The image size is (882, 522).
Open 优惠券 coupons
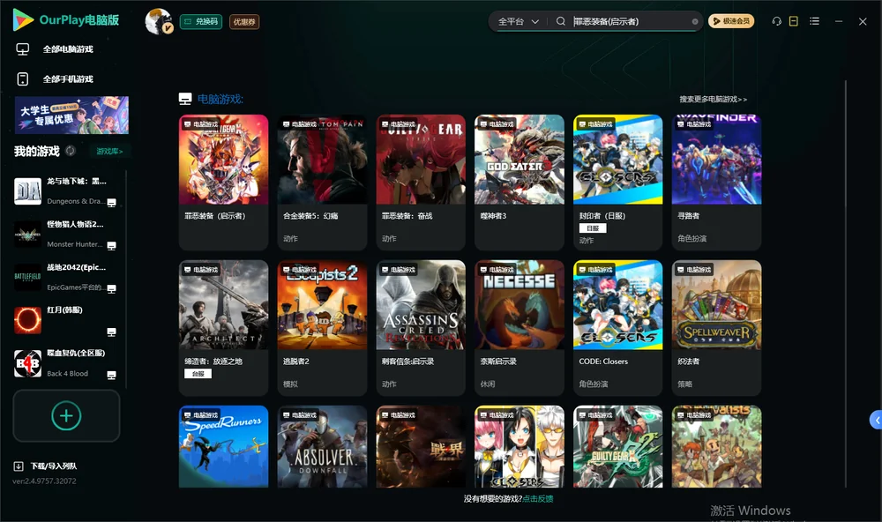244,21
